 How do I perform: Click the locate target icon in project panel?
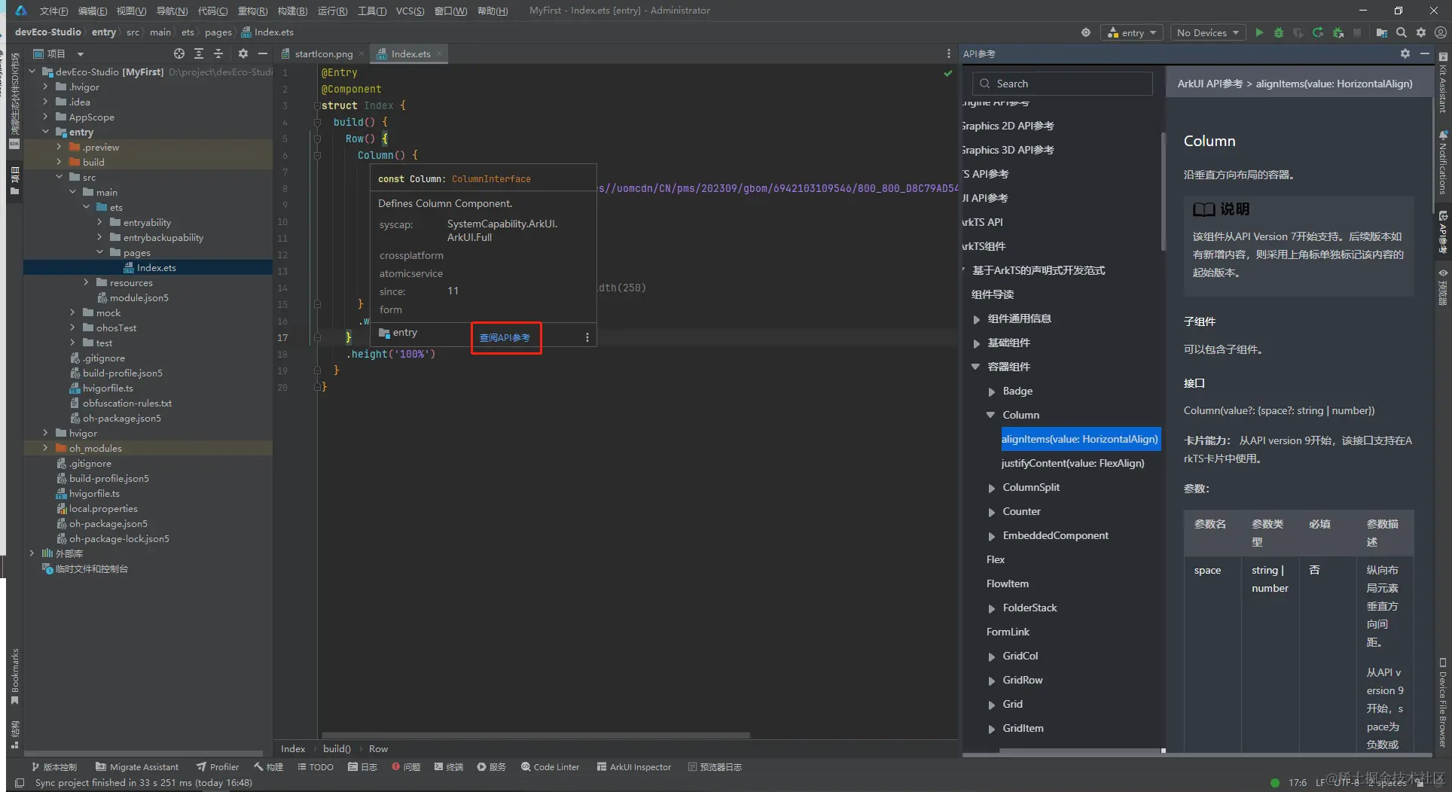(179, 53)
